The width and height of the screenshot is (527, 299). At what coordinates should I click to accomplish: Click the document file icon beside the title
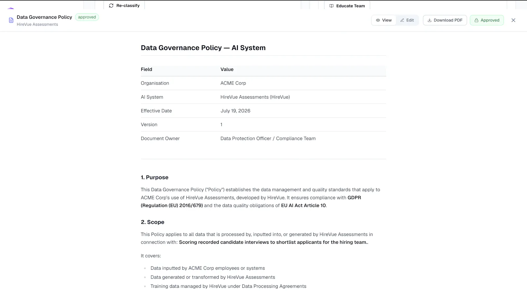click(11, 20)
